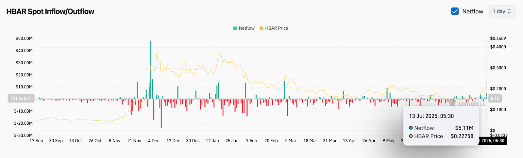Open the 1 day interval dropdown
Image resolution: width=523 pixels, height=158 pixels.
pyautogui.click(x=502, y=11)
